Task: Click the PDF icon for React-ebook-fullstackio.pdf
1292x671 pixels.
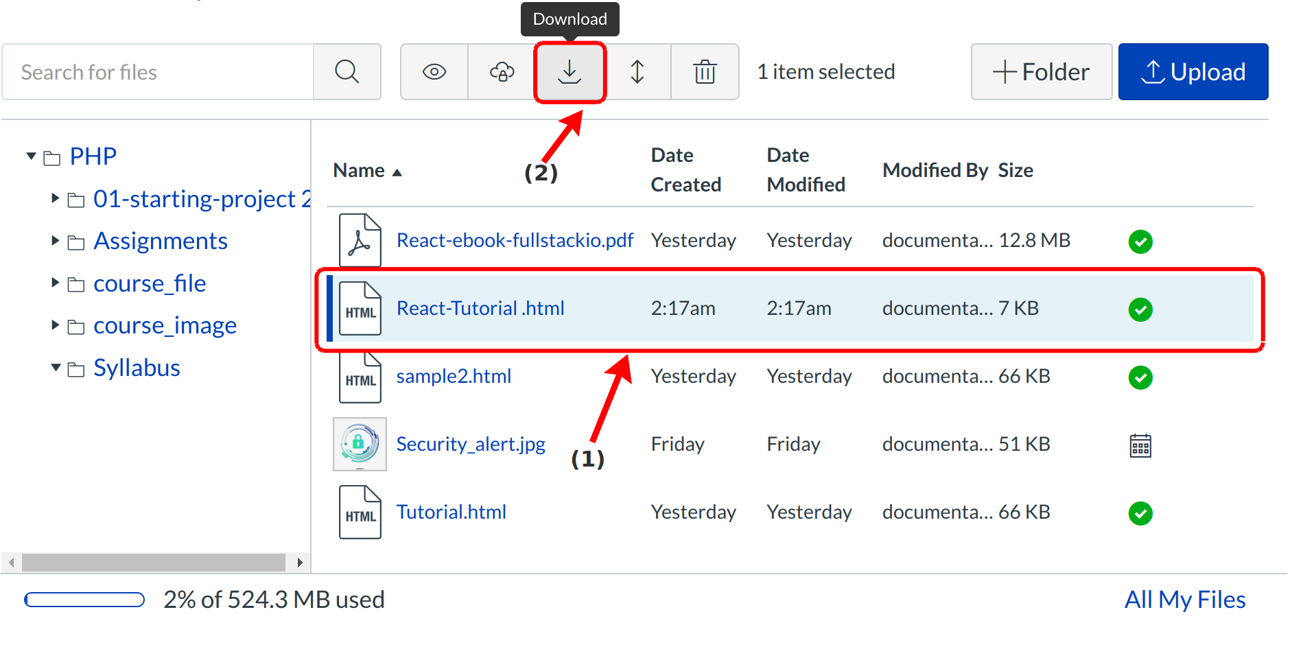Action: [x=360, y=241]
